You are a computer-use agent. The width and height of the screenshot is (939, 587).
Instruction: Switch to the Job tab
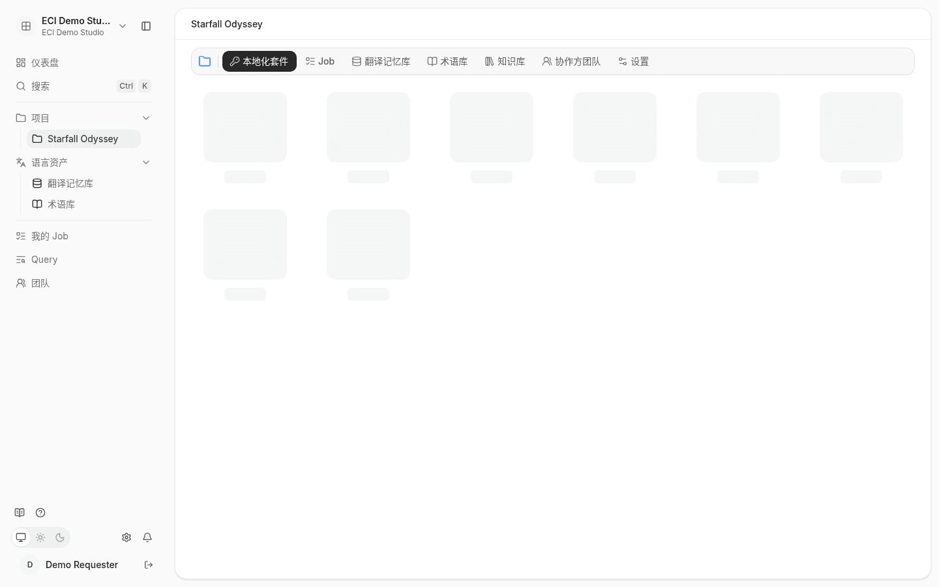(x=320, y=61)
